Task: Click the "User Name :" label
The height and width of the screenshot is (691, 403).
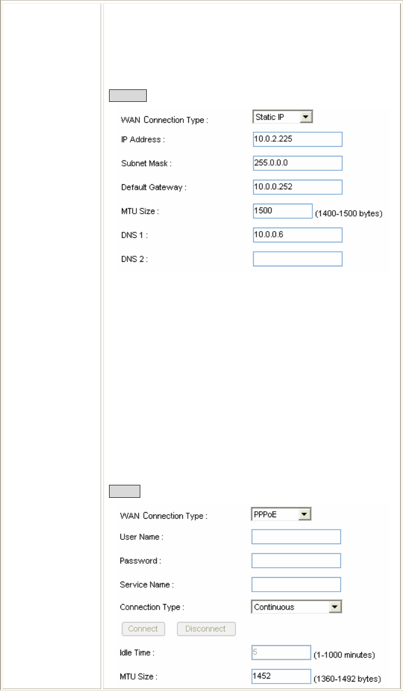Action: 142,537
